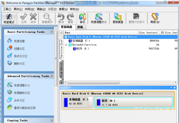
Task: Click 重新分配自由空间 redistribute free space task
Action: click(21, 108)
